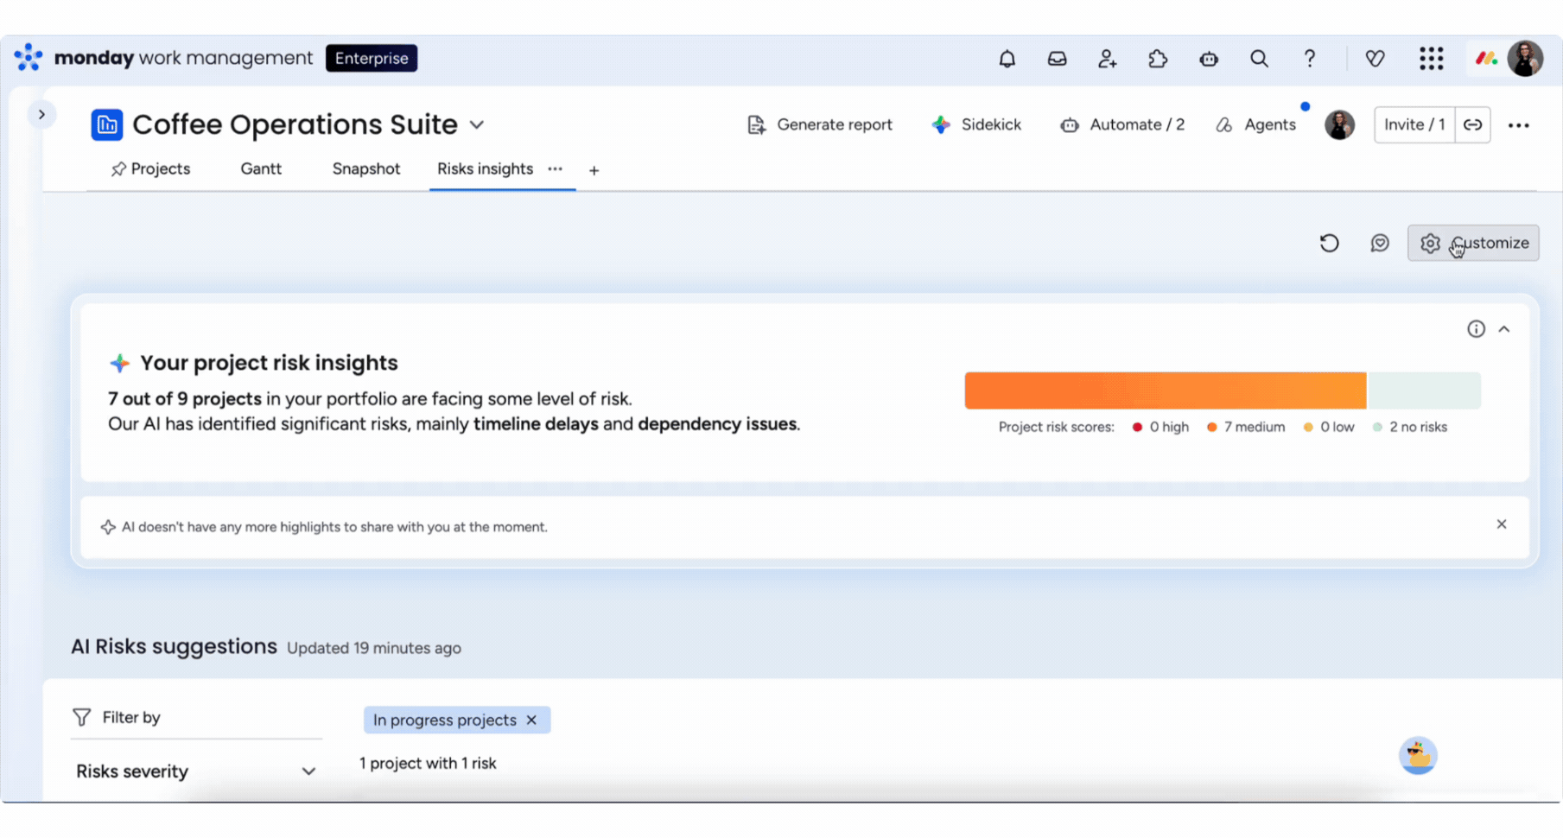Screen dimensions: 1563x838
Task: Click the AI sparkle icon beside insights heading
Action: 119,363
